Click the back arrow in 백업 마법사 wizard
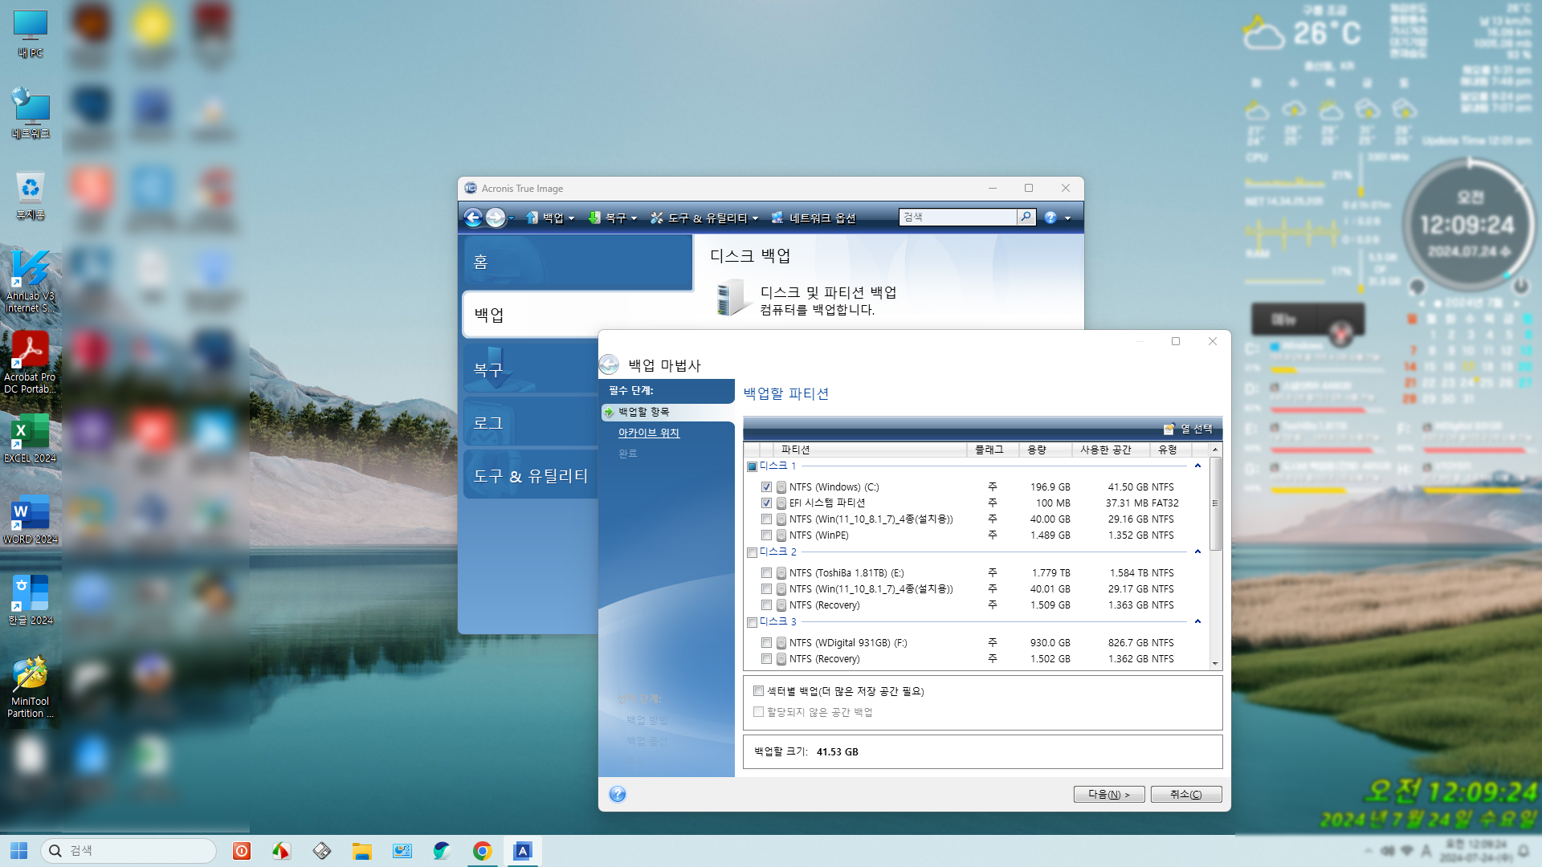Image resolution: width=1542 pixels, height=867 pixels. (609, 365)
